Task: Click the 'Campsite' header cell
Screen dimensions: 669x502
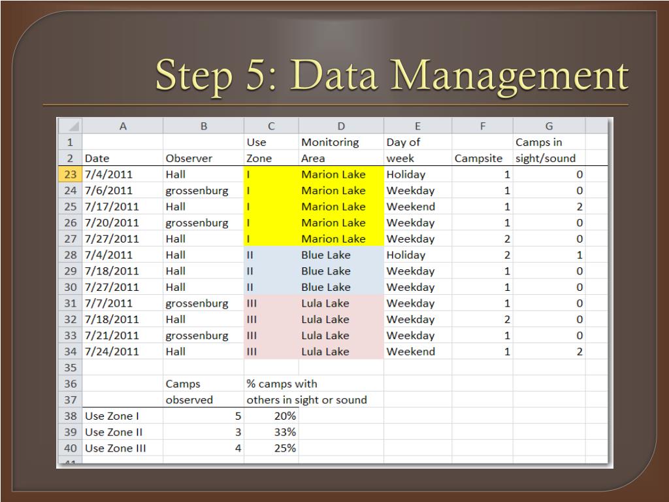Action: click(483, 158)
